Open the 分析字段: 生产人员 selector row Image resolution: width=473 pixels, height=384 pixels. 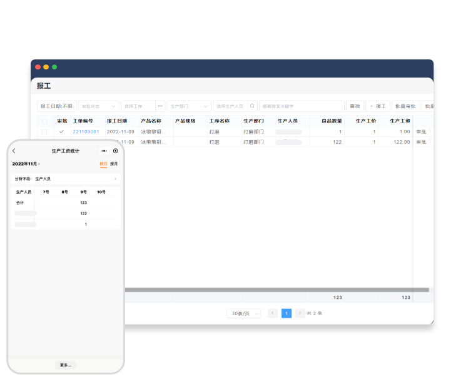point(66,179)
